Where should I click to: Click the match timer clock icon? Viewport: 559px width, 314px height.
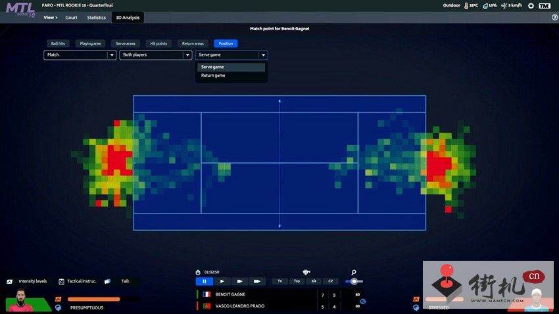click(198, 273)
